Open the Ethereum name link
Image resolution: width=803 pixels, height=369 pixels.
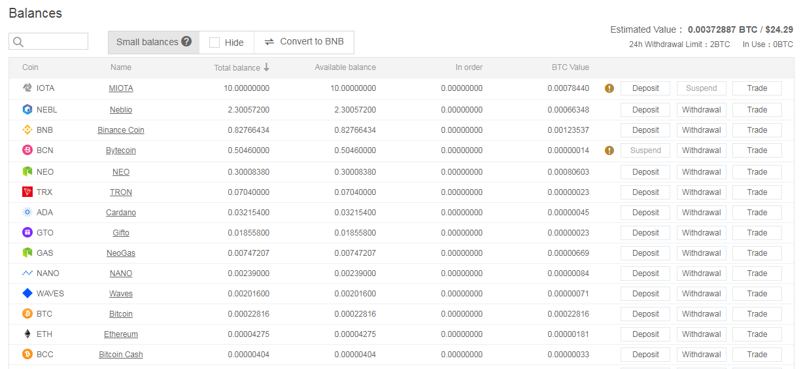(121, 334)
